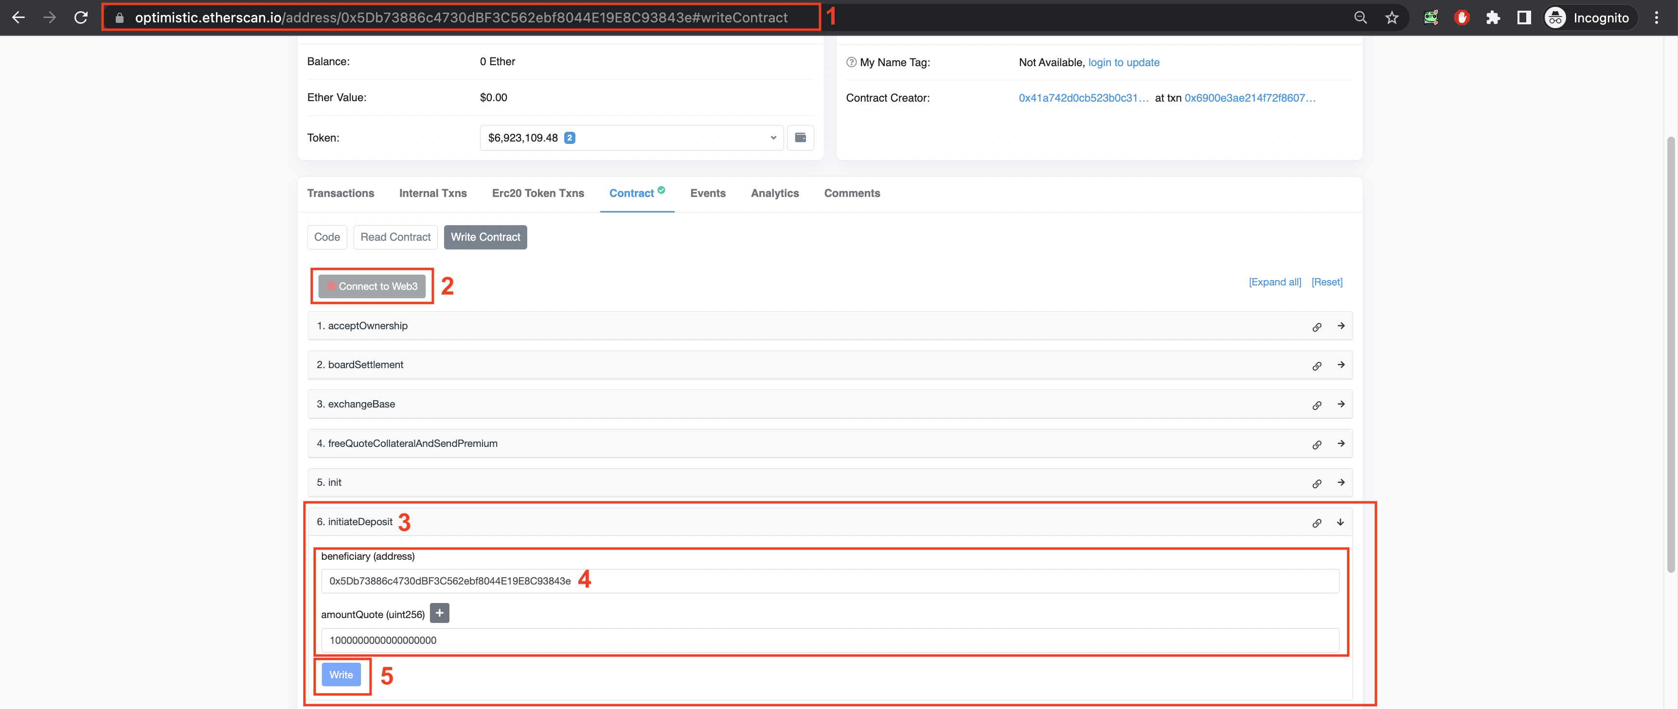The image size is (1678, 709).
Task: Switch to the Events tab
Action: pos(707,194)
